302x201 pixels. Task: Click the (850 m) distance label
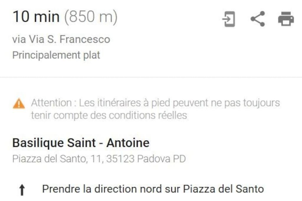tap(91, 17)
